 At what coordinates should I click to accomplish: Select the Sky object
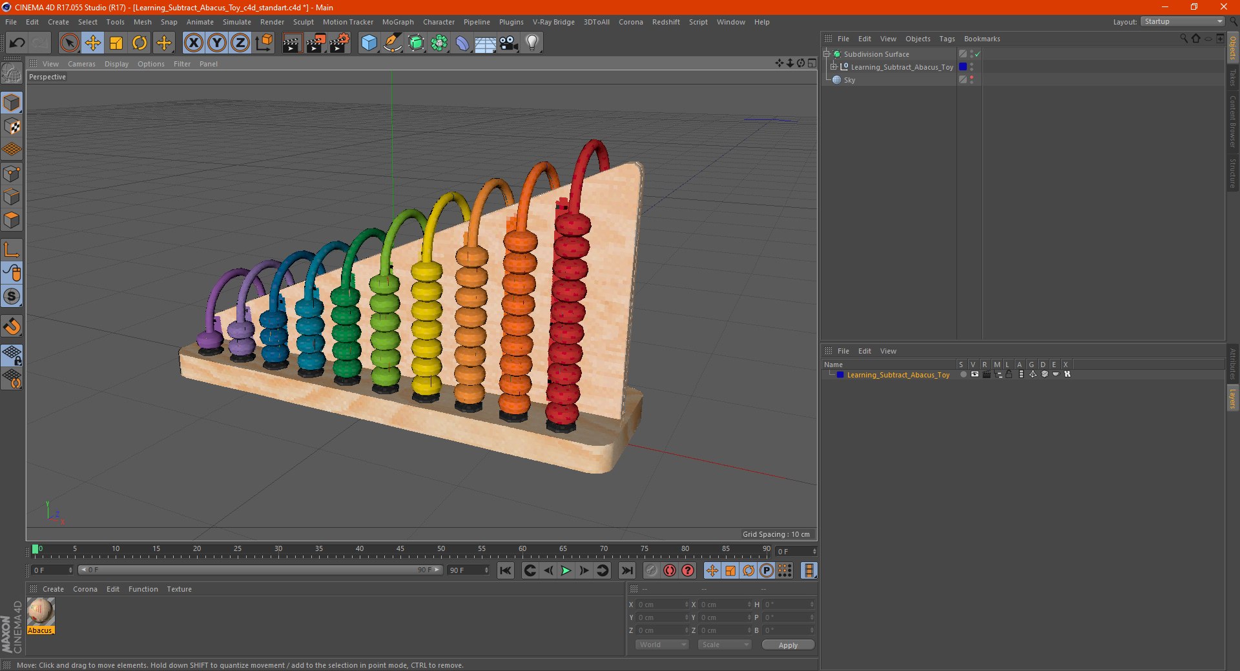pyautogui.click(x=849, y=80)
